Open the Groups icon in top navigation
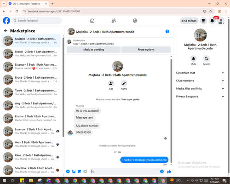 135,21
